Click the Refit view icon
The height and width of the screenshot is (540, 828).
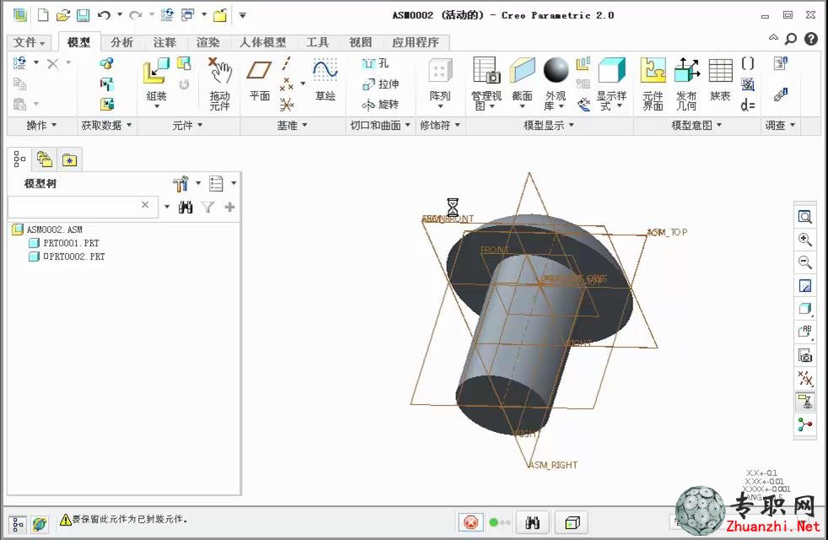coord(804,217)
